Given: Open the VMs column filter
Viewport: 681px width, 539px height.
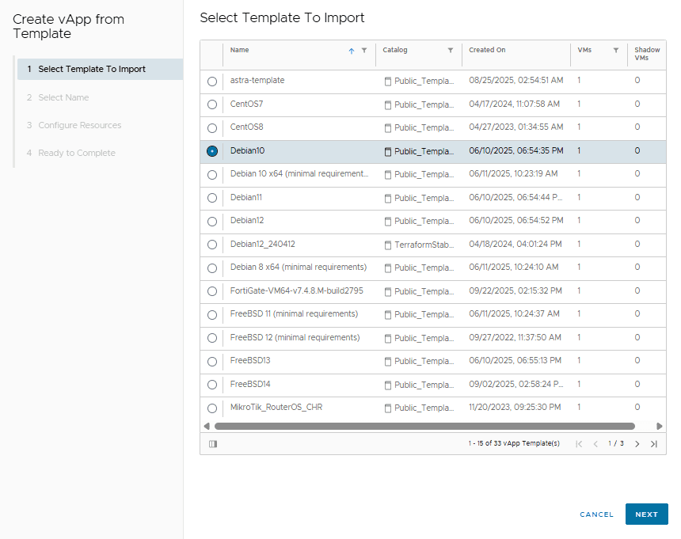Looking at the screenshot, I should 616,51.
